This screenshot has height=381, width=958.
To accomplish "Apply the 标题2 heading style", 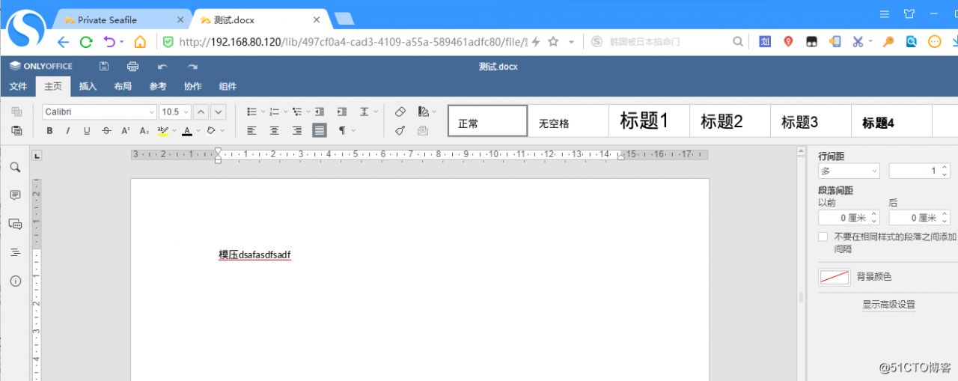I will point(730,121).
